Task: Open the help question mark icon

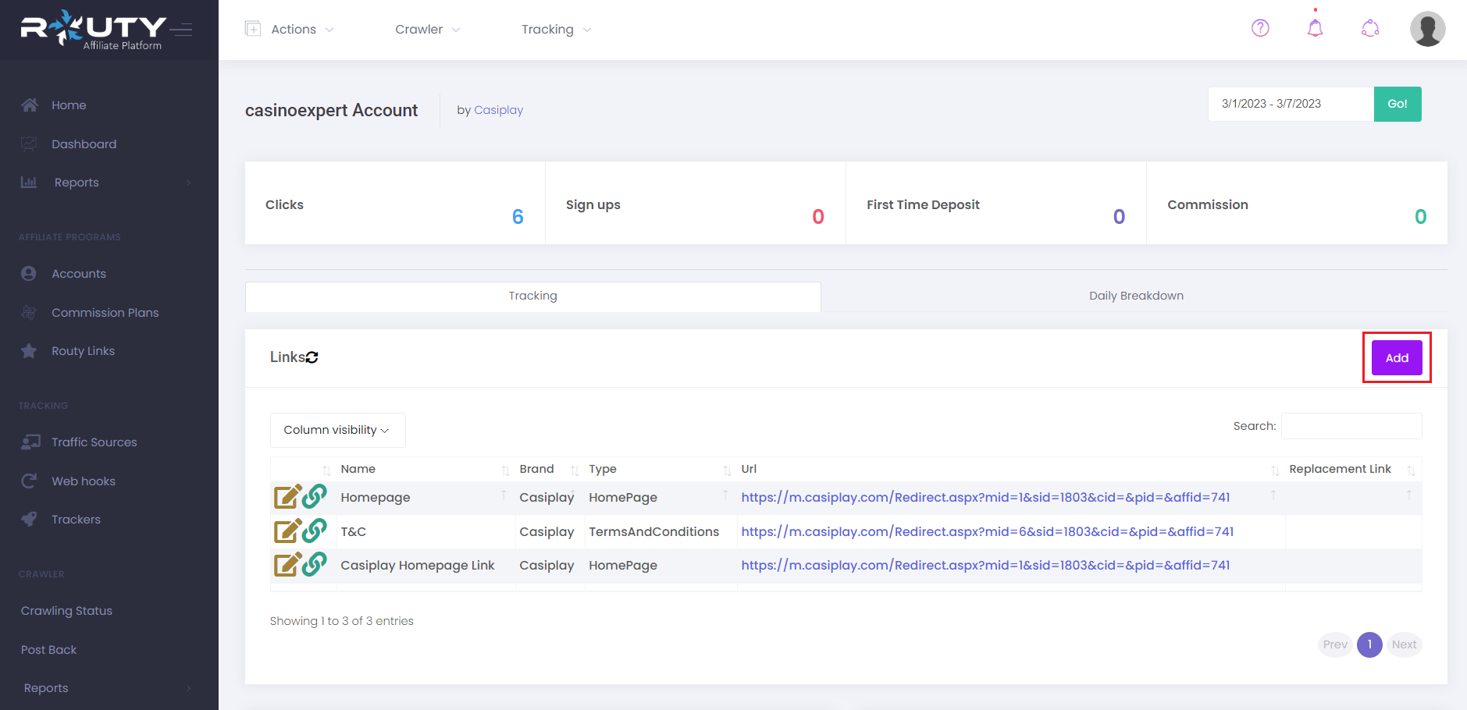Action: click(x=1260, y=29)
